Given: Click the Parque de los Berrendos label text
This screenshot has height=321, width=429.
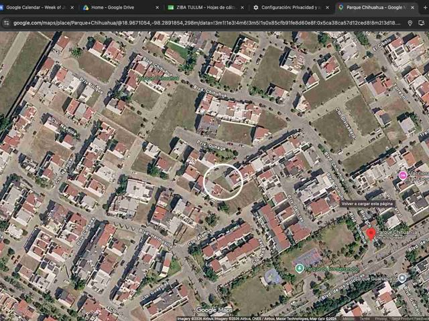Looking at the screenshot, I should point(331,269).
